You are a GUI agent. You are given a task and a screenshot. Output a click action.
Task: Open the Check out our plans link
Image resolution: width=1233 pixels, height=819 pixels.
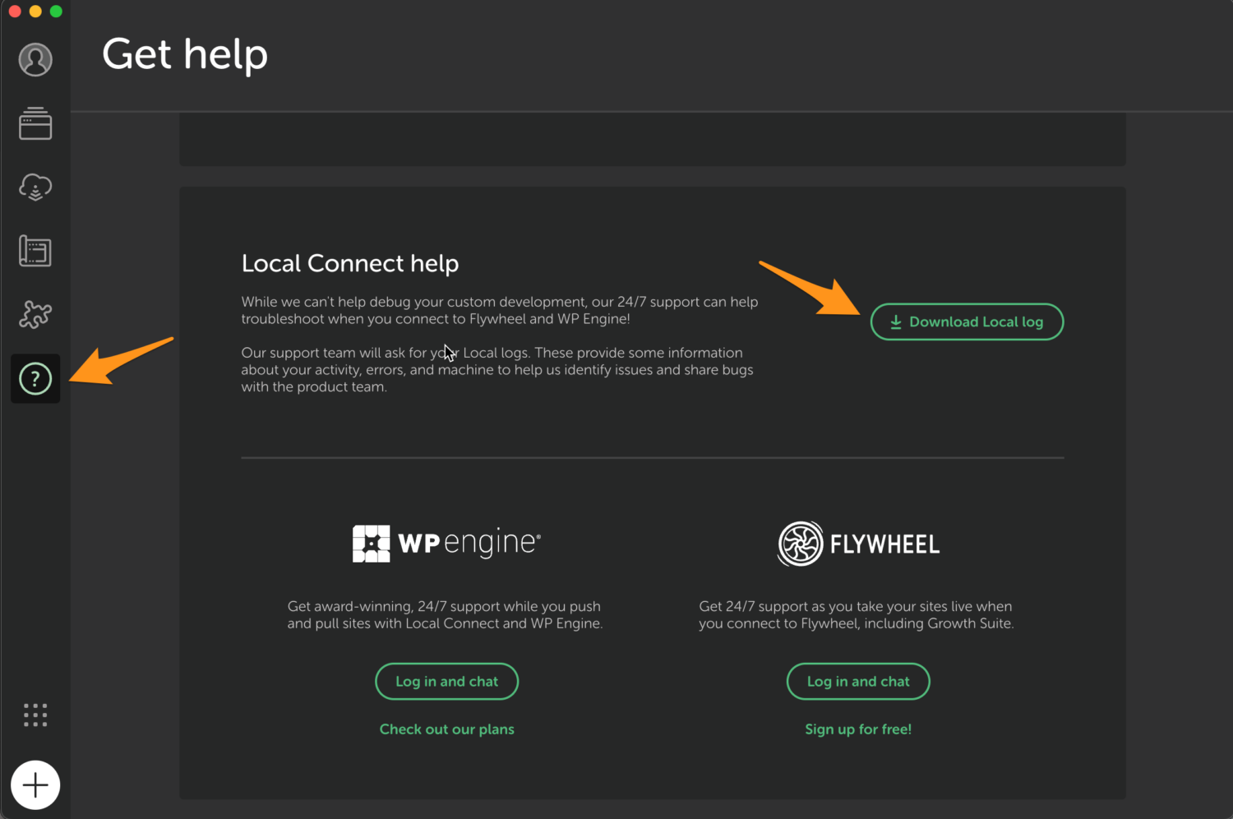446,729
